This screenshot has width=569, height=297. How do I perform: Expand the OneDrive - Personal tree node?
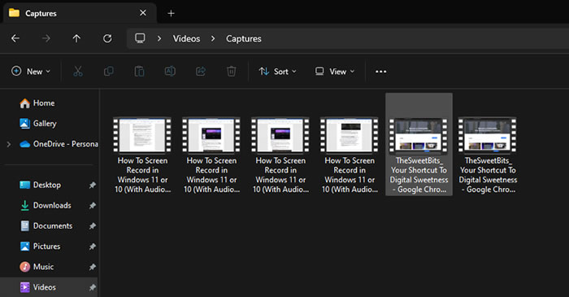tap(9, 144)
